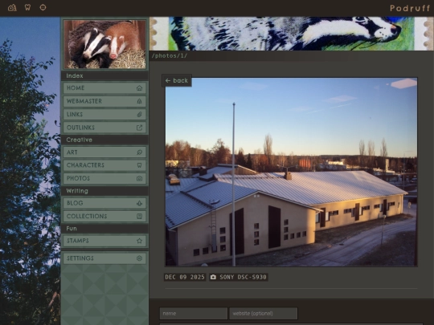Go to the HOME page
Image resolution: width=434 pixels, height=325 pixels.
click(104, 88)
